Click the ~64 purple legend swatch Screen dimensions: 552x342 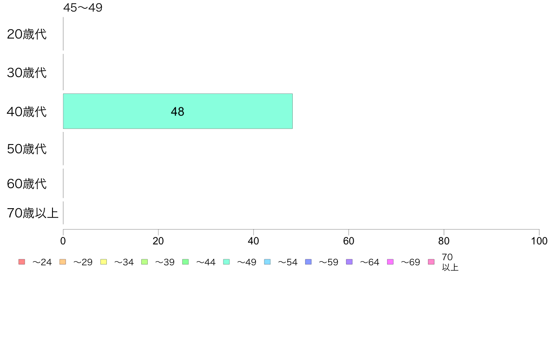[349, 262]
